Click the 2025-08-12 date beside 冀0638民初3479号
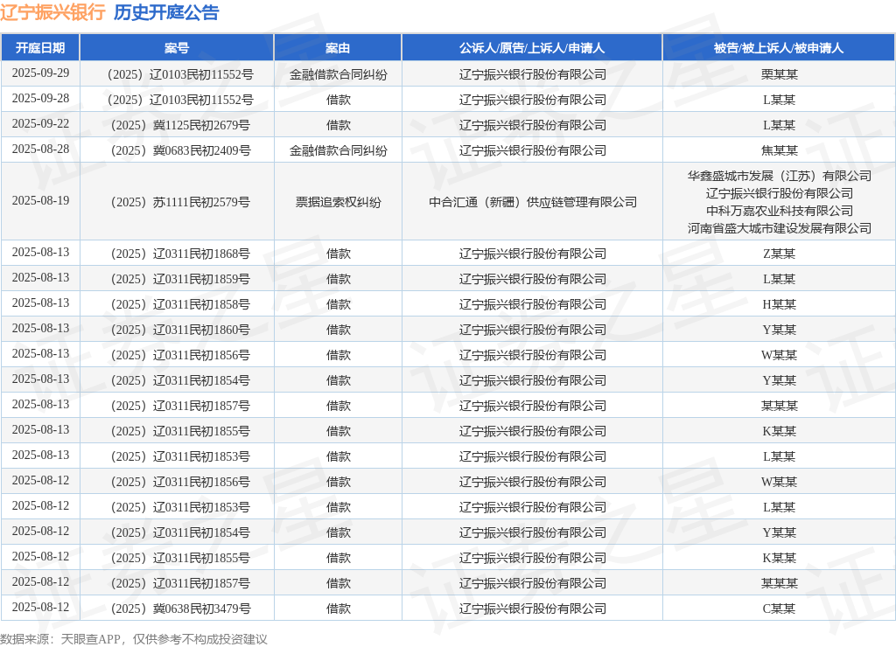 click(x=40, y=607)
